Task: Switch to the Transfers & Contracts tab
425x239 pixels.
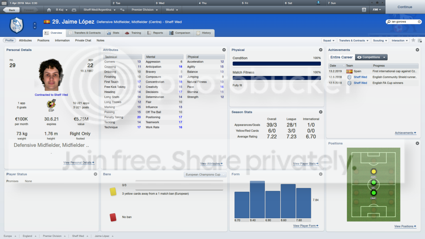Action: pos(85,33)
